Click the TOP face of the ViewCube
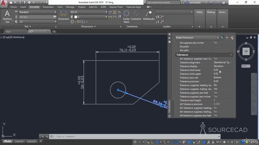Screen dimensions: 259x145 [246, 52]
